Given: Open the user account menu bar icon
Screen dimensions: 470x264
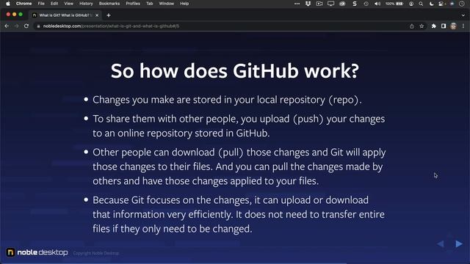Looking at the screenshot, I should point(411,4).
